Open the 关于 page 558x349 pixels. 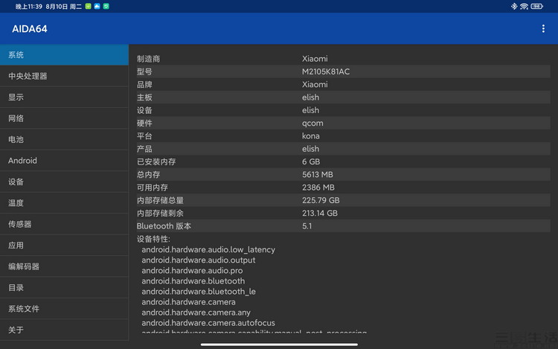coord(64,330)
